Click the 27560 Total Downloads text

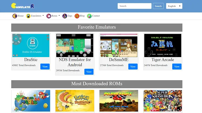(112, 65)
